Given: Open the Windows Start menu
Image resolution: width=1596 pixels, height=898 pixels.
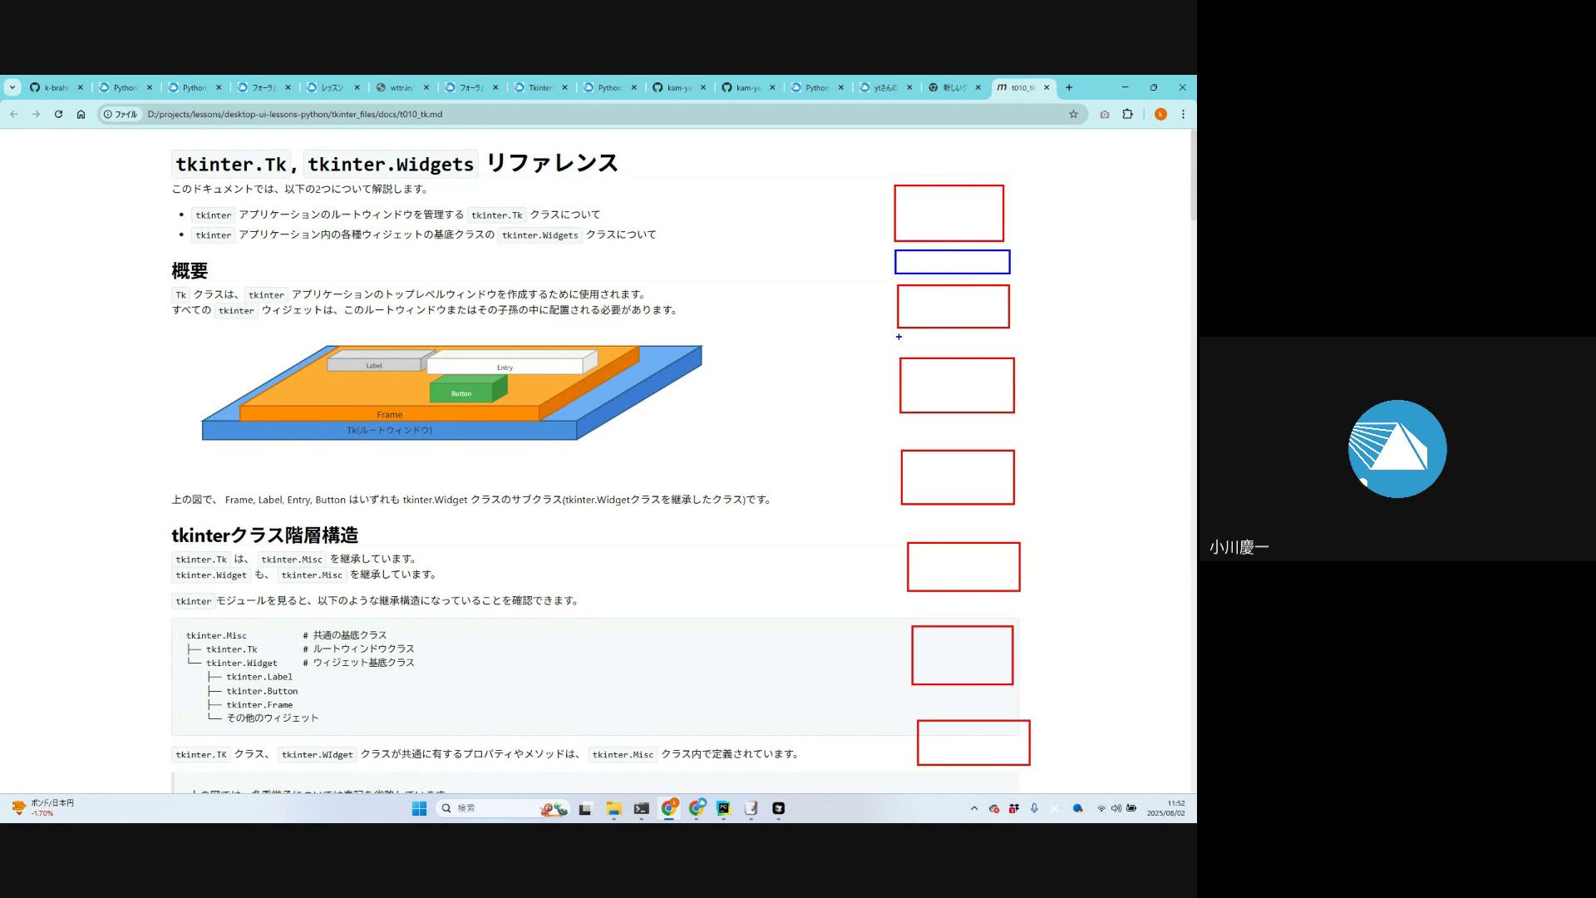Looking at the screenshot, I should (419, 808).
